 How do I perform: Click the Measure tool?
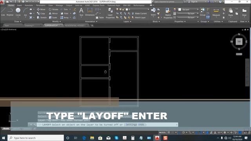[x=216, y=12]
